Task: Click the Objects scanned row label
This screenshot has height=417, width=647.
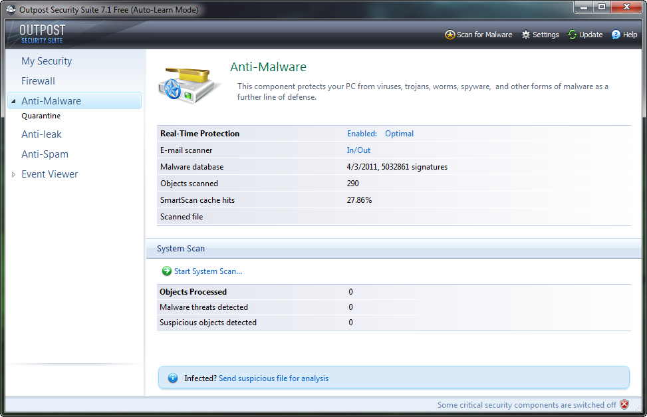Action: coord(189,184)
